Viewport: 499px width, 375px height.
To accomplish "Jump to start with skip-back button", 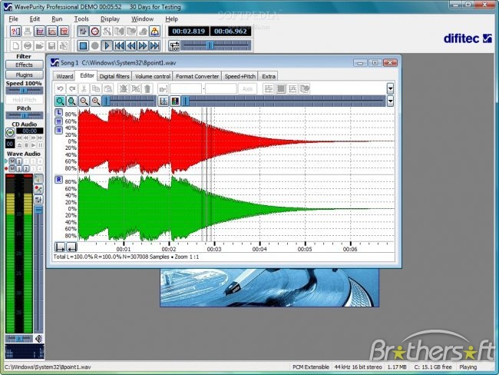I will point(119,46).
